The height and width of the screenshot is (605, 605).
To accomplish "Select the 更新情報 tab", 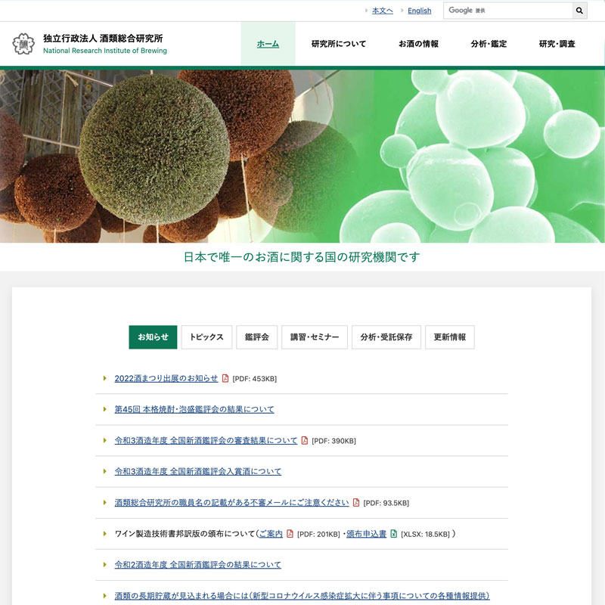I will point(449,337).
